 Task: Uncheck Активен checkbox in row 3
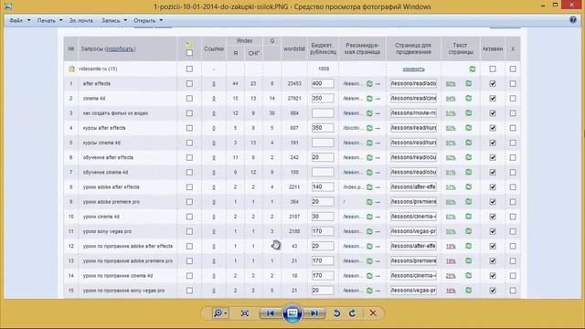coord(493,113)
